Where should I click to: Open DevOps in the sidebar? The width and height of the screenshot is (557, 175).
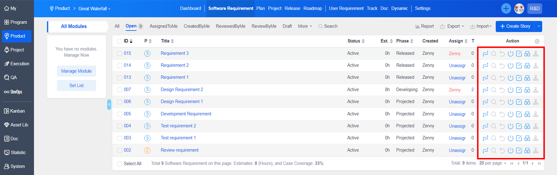(x=13, y=92)
